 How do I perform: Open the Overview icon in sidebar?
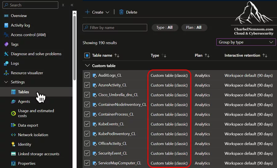[x=6, y=16]
